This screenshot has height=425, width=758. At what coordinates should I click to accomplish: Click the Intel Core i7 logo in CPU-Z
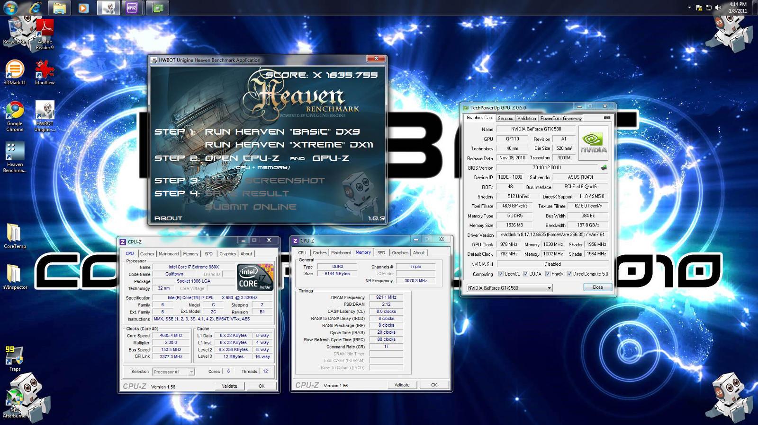255,278
